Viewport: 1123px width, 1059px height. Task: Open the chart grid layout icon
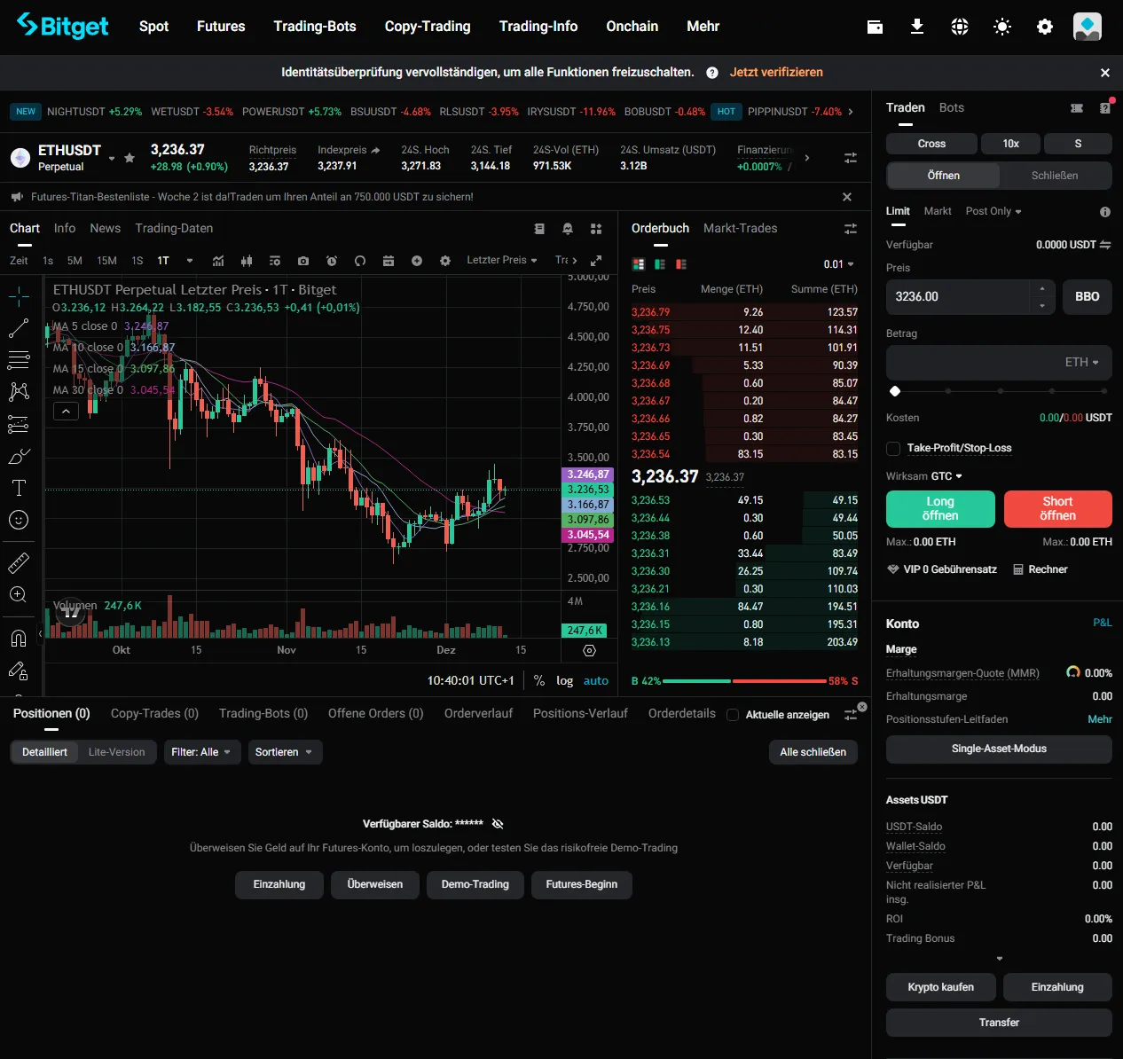(596, 229)
